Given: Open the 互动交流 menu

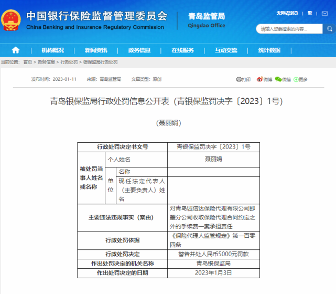Looking at the screenshot, I should [226, 50].
